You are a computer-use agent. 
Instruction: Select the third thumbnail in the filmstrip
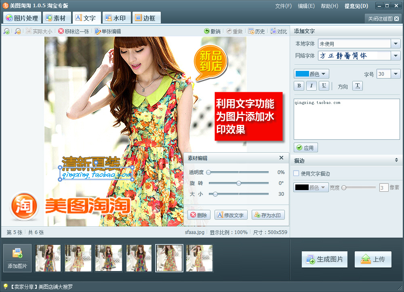pyautogui.click(x=108, y=258)
